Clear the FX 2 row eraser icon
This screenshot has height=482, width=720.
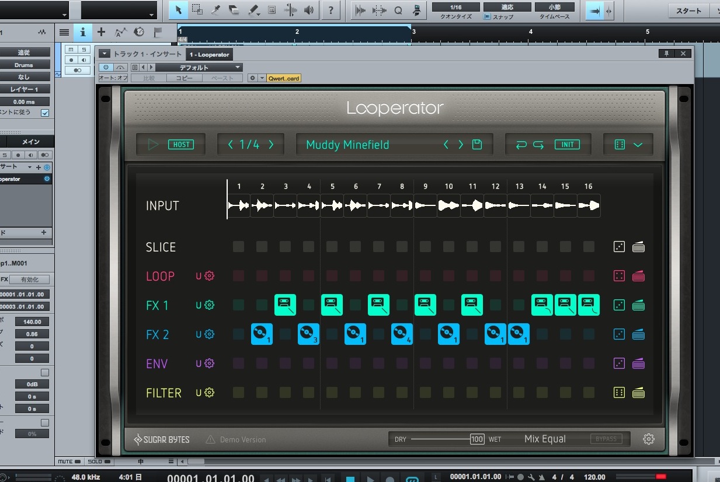click(638, 334)
